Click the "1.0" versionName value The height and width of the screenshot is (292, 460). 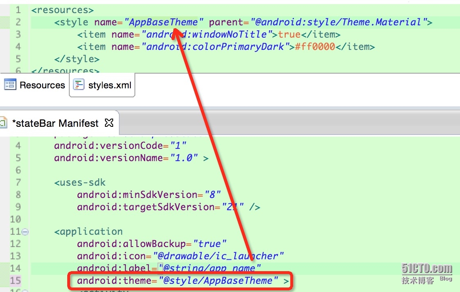tap(184, 158)
